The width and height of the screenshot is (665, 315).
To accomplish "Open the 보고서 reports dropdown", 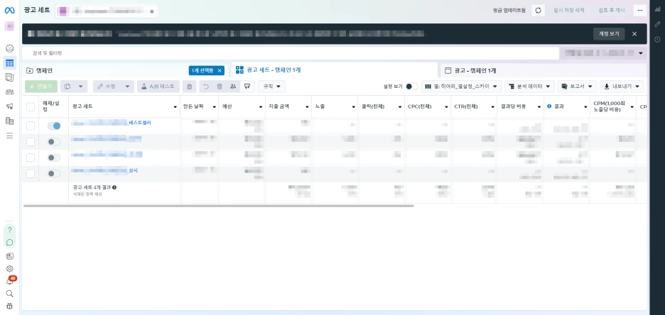I will [578, 87].
